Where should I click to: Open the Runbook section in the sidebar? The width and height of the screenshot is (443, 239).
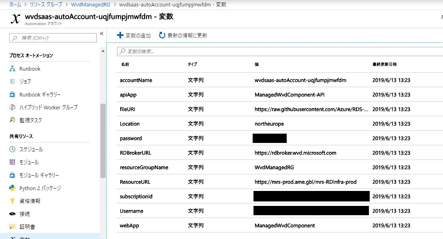pos(30,69)
